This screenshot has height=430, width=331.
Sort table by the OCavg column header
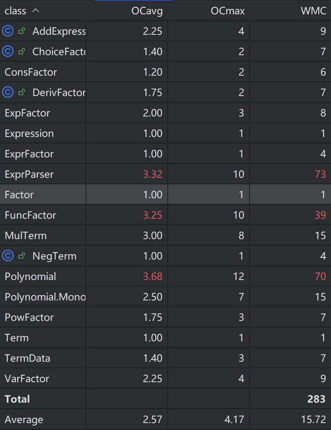147,11
